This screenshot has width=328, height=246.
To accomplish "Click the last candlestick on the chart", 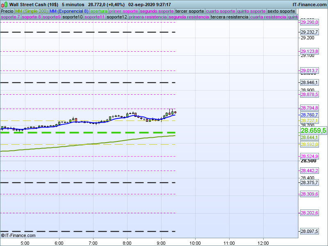I will point(175,112).
